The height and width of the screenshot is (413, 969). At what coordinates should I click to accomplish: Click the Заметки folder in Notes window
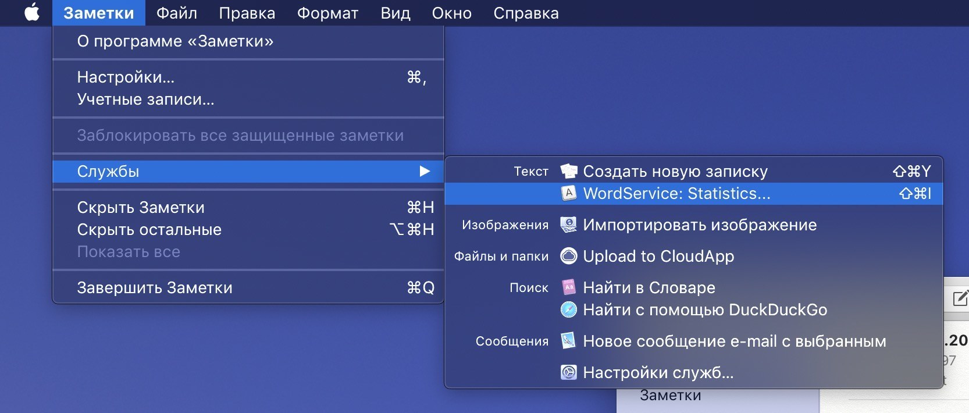(x=670, y=396)
